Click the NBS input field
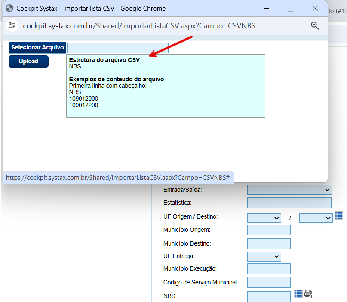The width and height of the screenshot is (347, 302). [x=269, y=296]
